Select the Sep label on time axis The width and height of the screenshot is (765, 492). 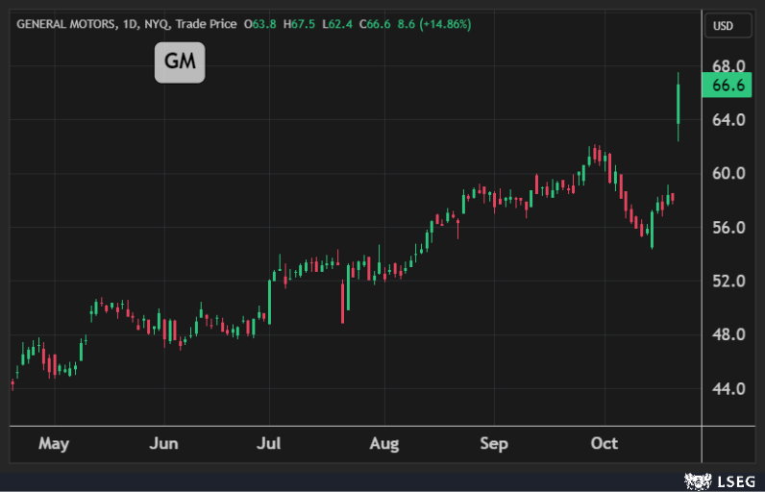pos(493,444)
